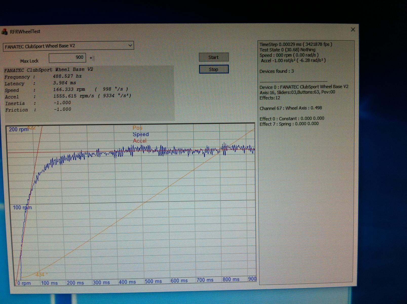Image resolution: width=407 pixels, height=304 pixels.
Task: Click the 100 rpm axis label
Action: (22, 208)
